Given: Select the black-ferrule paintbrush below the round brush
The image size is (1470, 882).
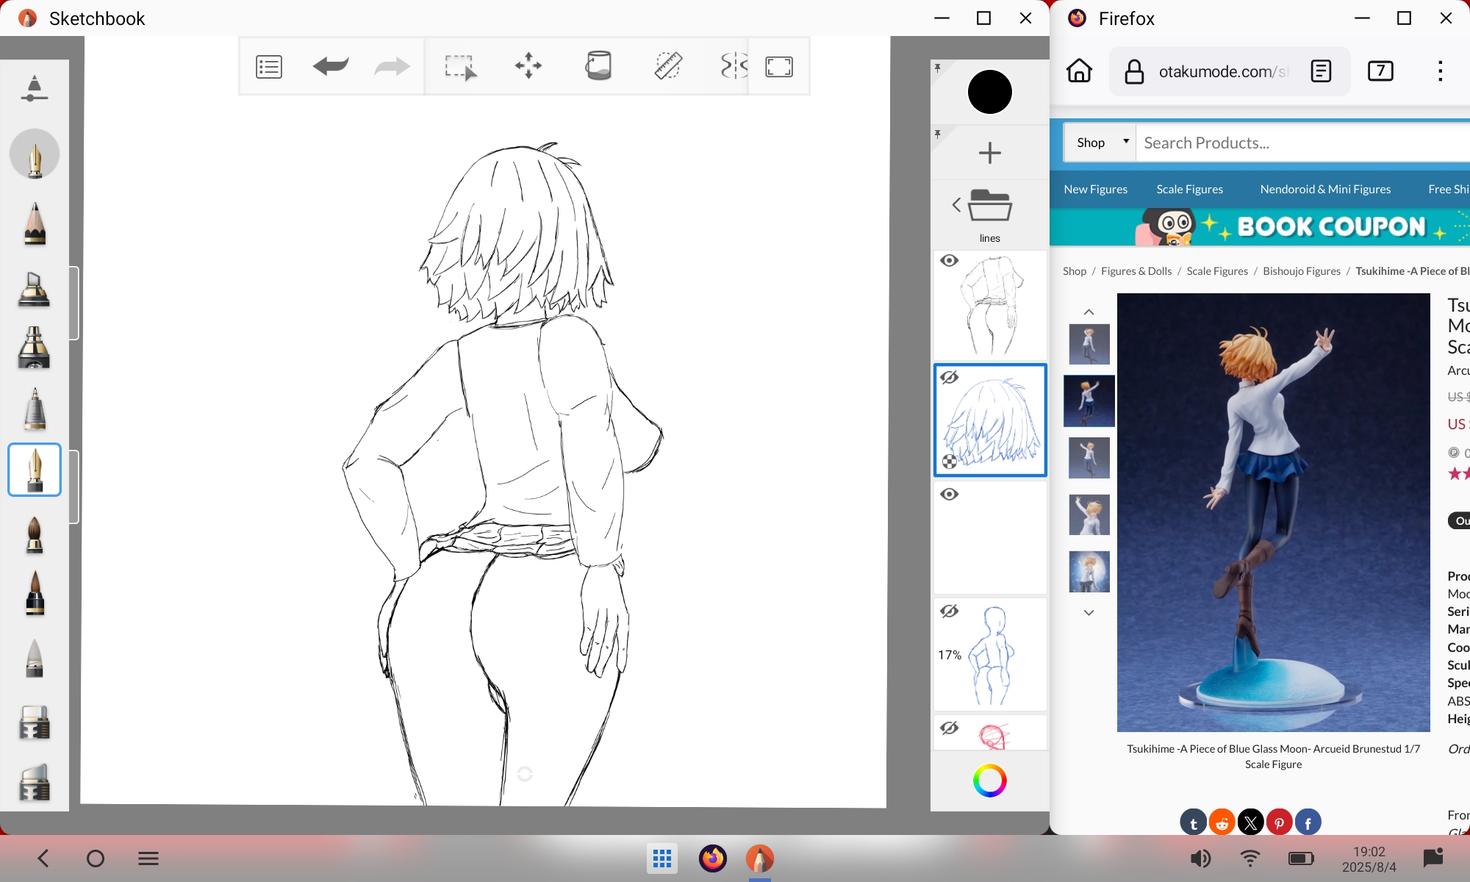Looking at the screenshot, I should tap(35, 592).
